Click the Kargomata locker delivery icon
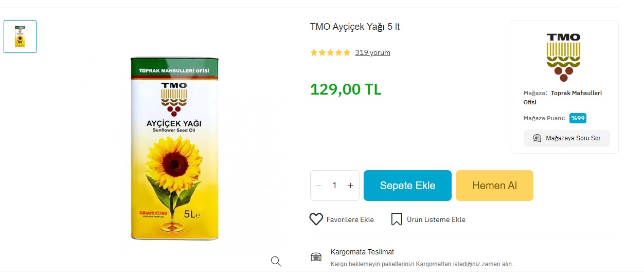Screen dimensions: 644x277 (316, 257)
